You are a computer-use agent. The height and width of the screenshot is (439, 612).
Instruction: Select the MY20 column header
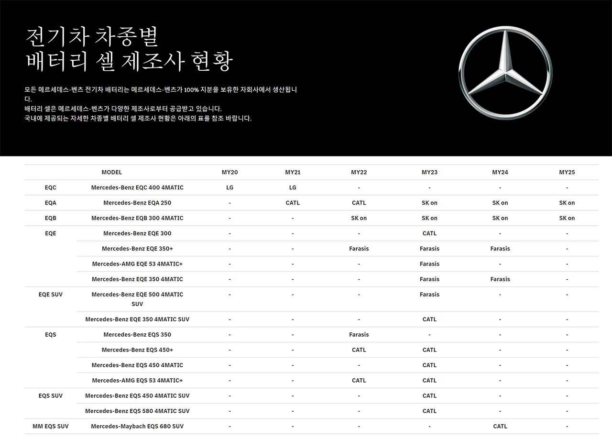click(229, 172)
